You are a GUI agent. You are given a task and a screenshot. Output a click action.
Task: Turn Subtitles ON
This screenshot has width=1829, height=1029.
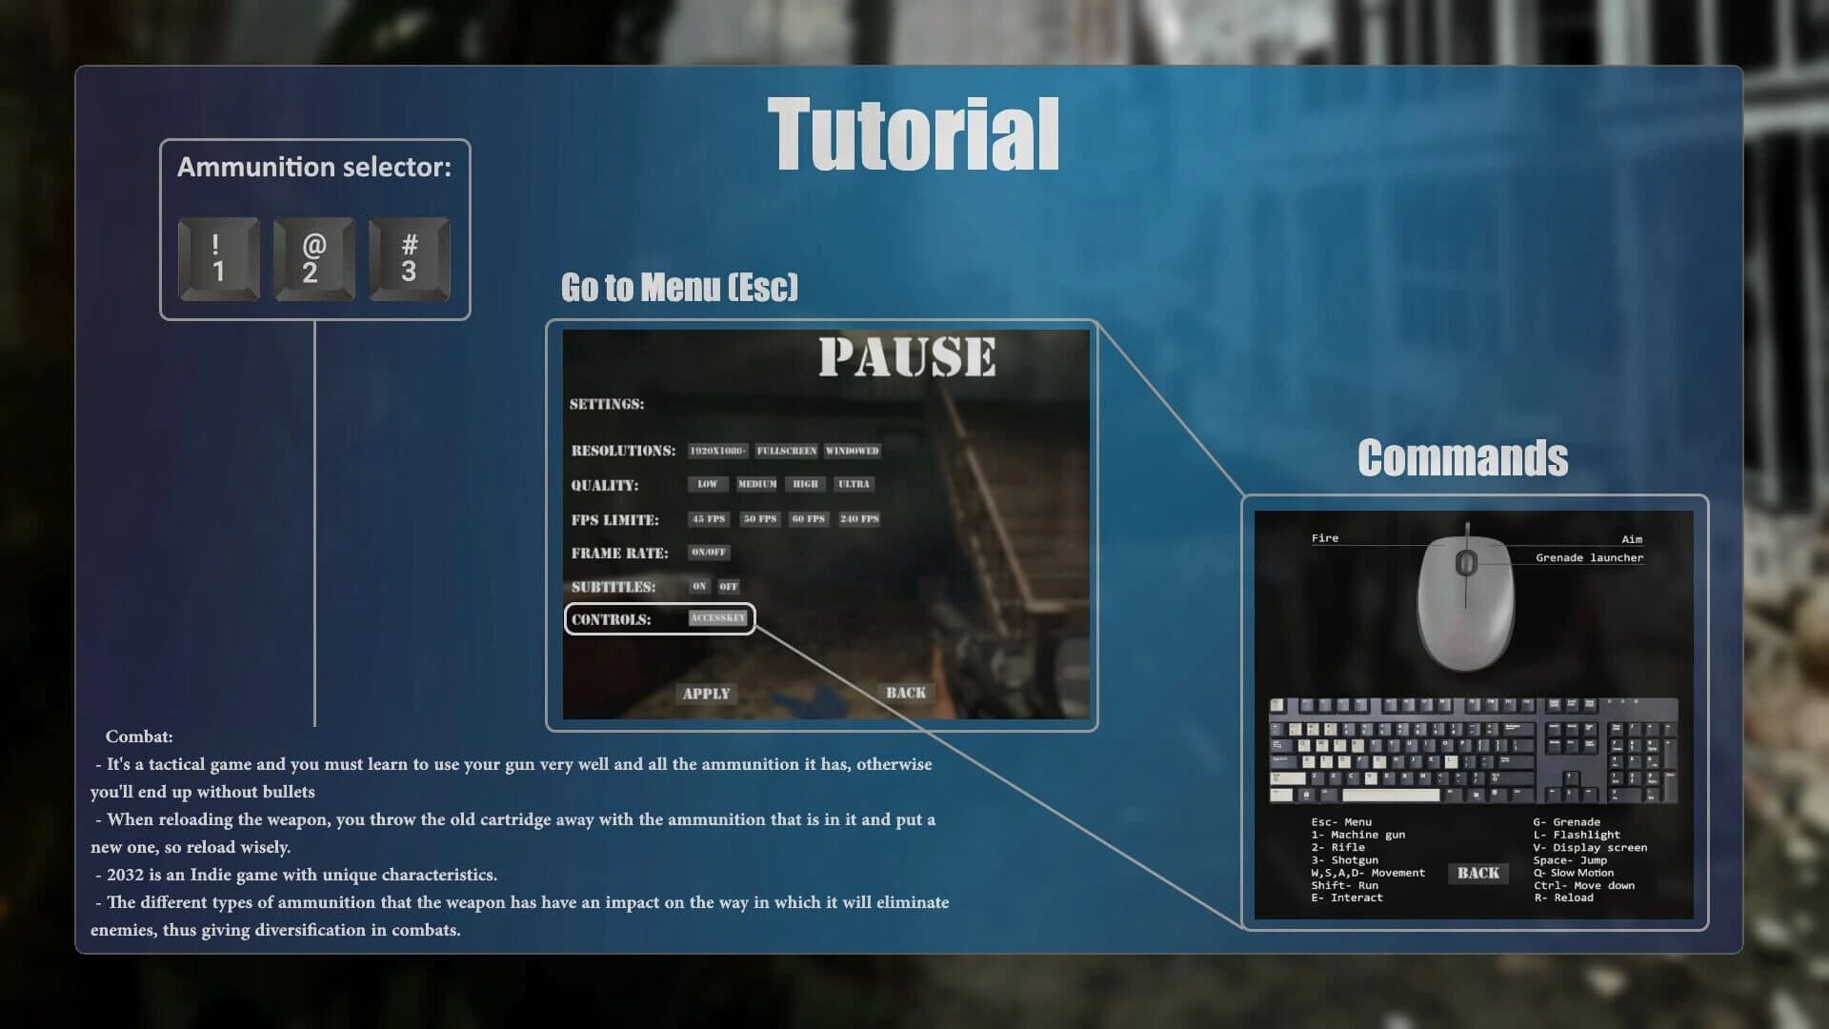click(x=702, y=587)
